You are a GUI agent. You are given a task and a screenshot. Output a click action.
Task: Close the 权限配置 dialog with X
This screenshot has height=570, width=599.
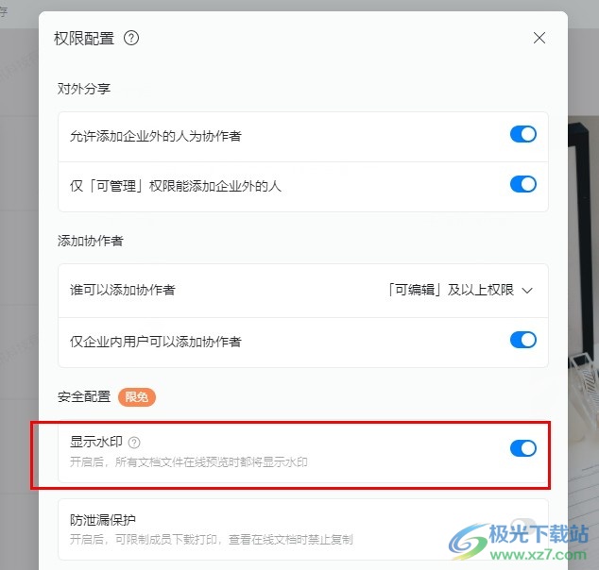coord(539,38)
